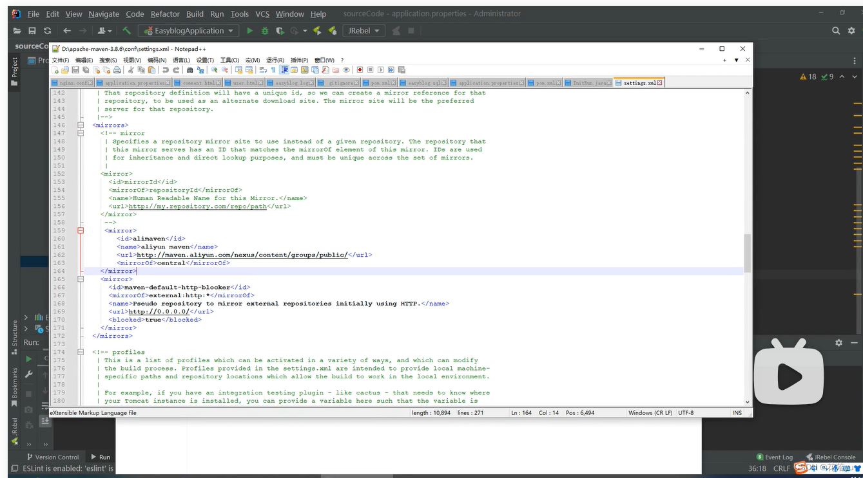Image resolution: width=863 pixels, height=478 pixels.
Task: Collapse the mirror fold marker at line 165
Action: 81,279
